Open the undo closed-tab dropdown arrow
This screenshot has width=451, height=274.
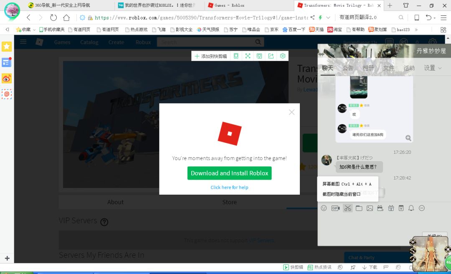[435, 18]
